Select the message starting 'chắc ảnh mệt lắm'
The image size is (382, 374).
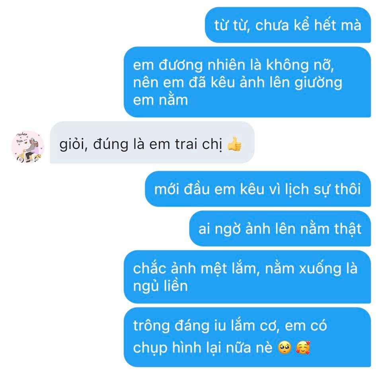(x=247, y=277)
